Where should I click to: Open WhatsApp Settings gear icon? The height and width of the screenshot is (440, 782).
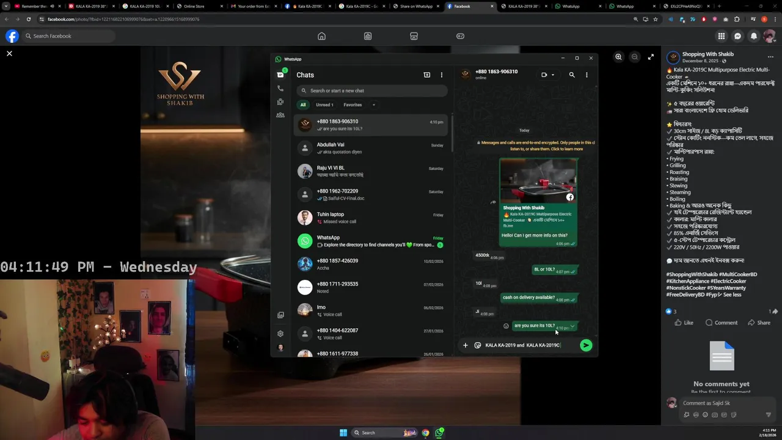pos(280,334)
